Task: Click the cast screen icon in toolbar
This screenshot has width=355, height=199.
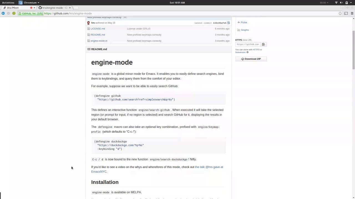Action: point(346,13)
